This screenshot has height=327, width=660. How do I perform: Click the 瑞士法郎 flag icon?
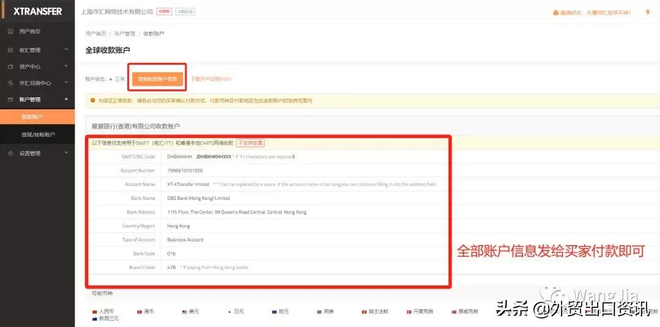(x=364, y=312)
